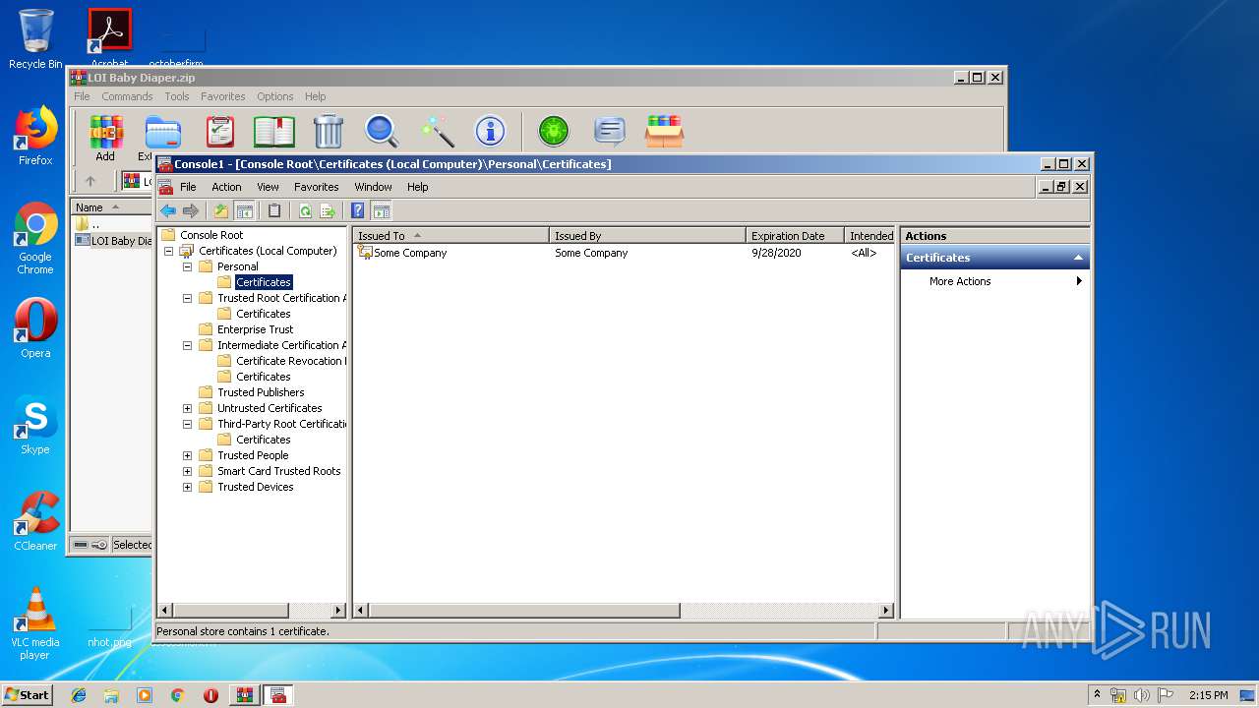Click the volume icon in system tray
Screen dimensions: 1259x708
point(1142,695)
